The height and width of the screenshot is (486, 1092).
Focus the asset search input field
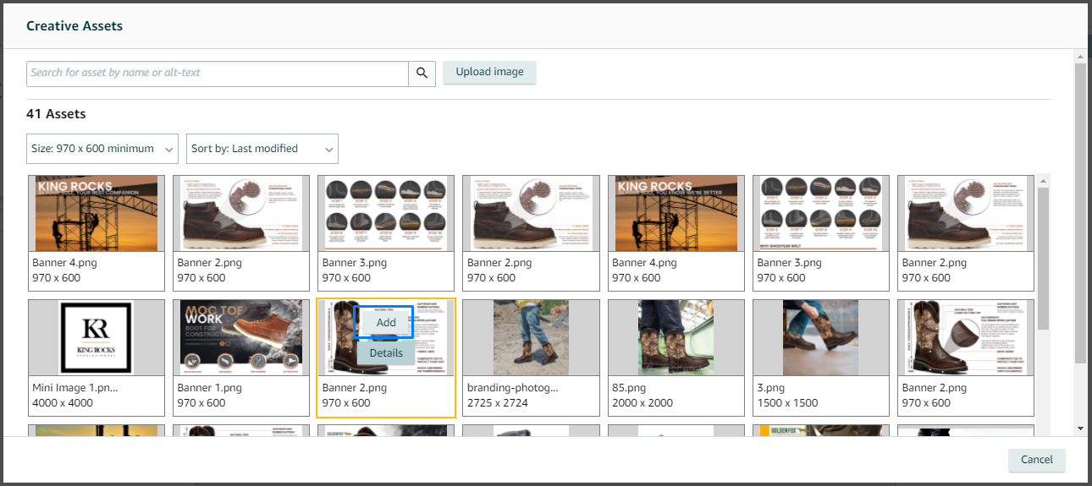[218, 74]
